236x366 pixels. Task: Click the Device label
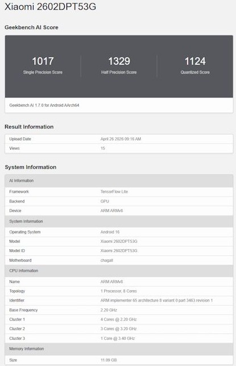[x=15, y=210]
